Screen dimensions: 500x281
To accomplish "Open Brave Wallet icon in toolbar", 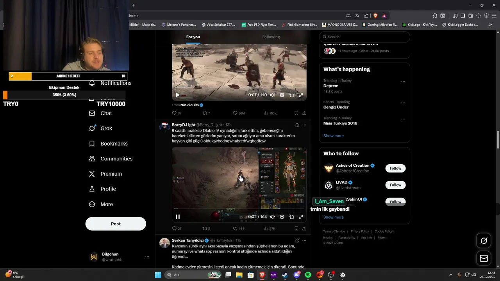I will (x=471, y=16).
